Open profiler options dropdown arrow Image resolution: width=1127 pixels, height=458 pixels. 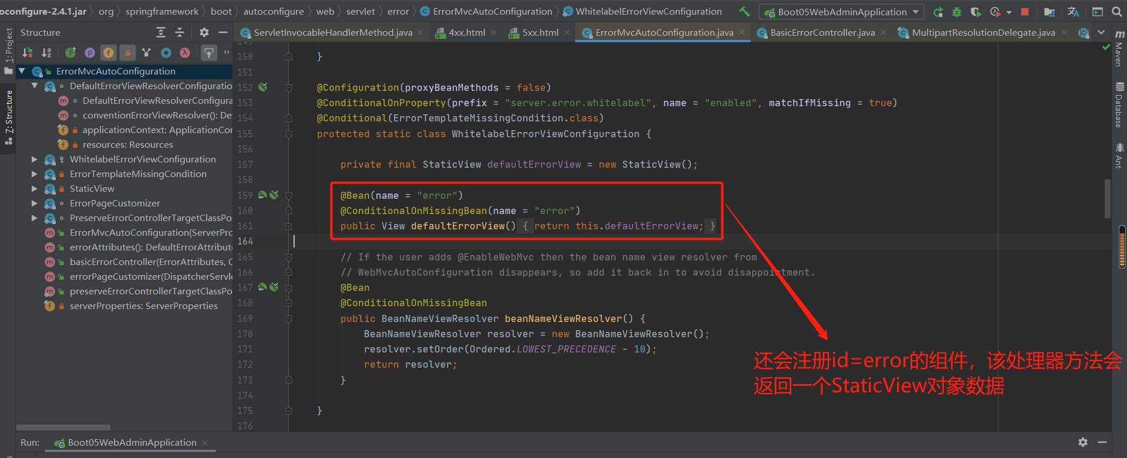pyautogui.click(x=1008, y=12)
